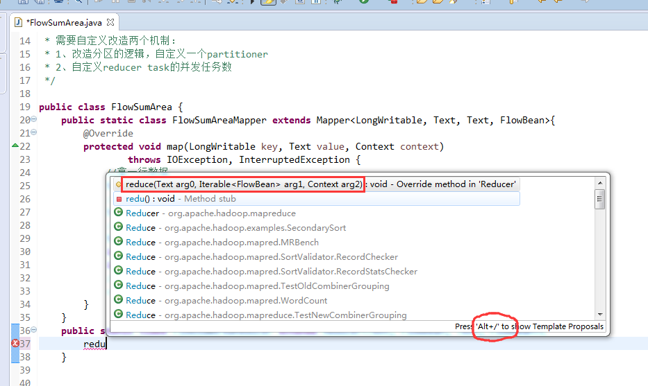
Task: Click the closing brace on line 38
Action: [64, 357]
